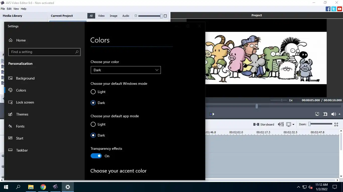Open File Explorer from taskbar

point(31,187)
